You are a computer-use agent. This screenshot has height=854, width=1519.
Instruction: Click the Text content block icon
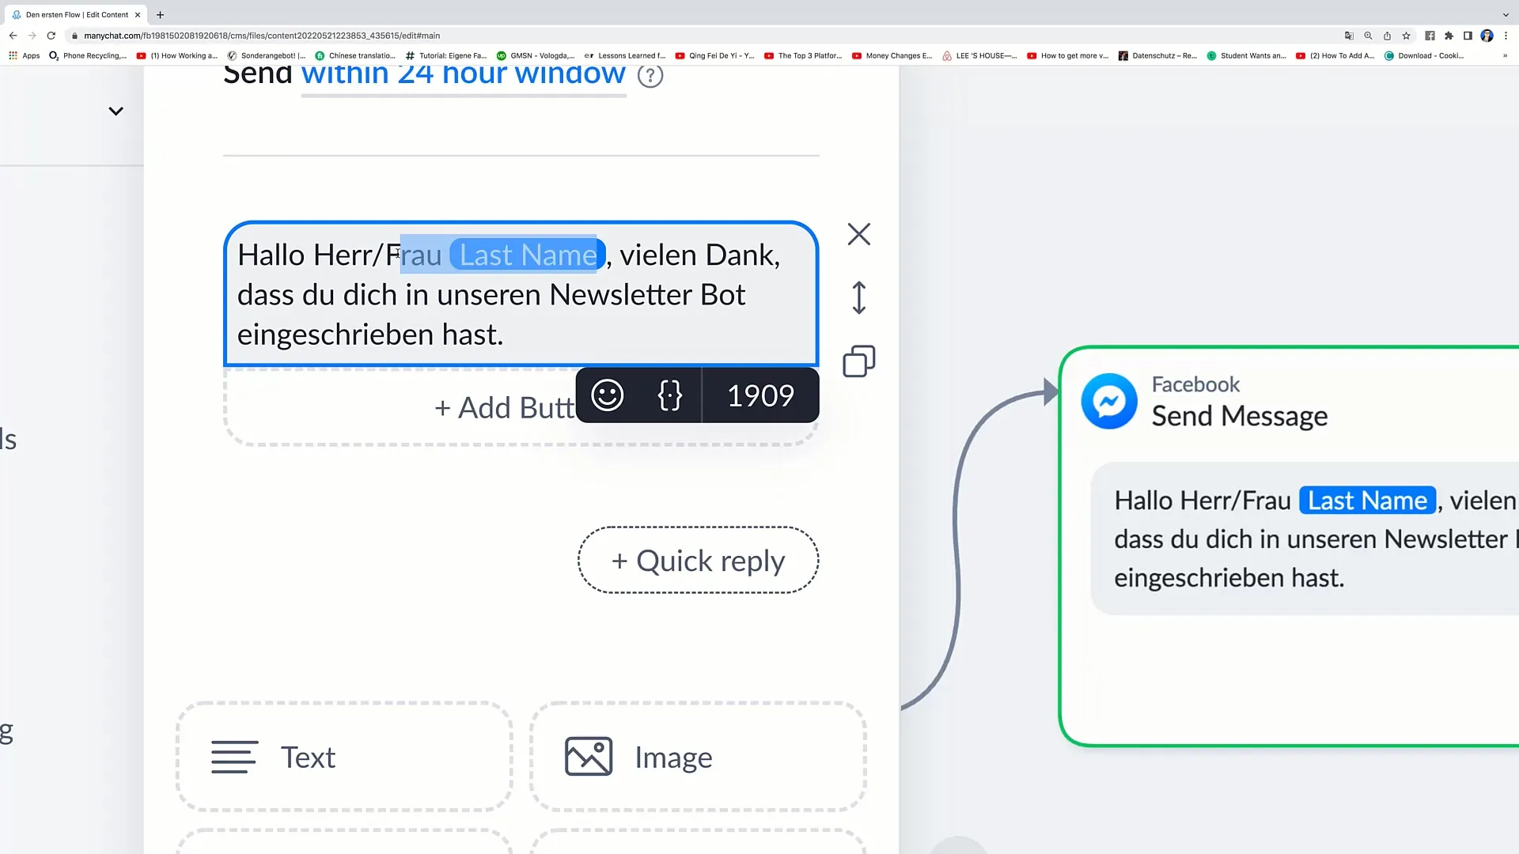coord(233,756)
